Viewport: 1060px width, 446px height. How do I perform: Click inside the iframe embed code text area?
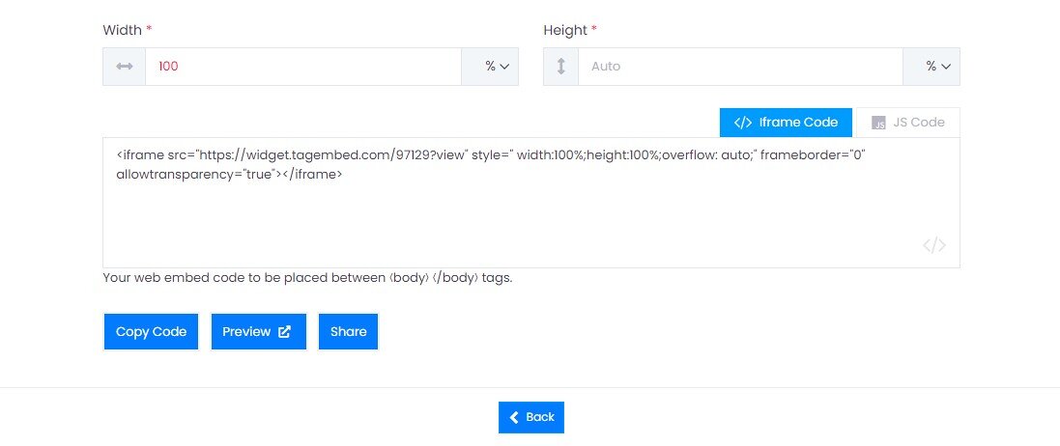531,203
